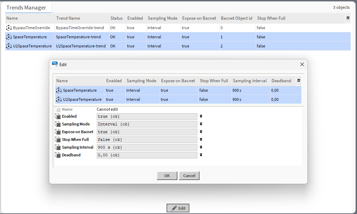Expand the Enabled field options
This screenshot has width=357, height=214.
(201, 116)
